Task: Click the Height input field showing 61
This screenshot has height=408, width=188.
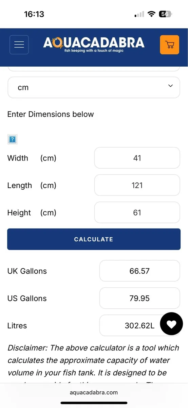Action: (137, 213)
